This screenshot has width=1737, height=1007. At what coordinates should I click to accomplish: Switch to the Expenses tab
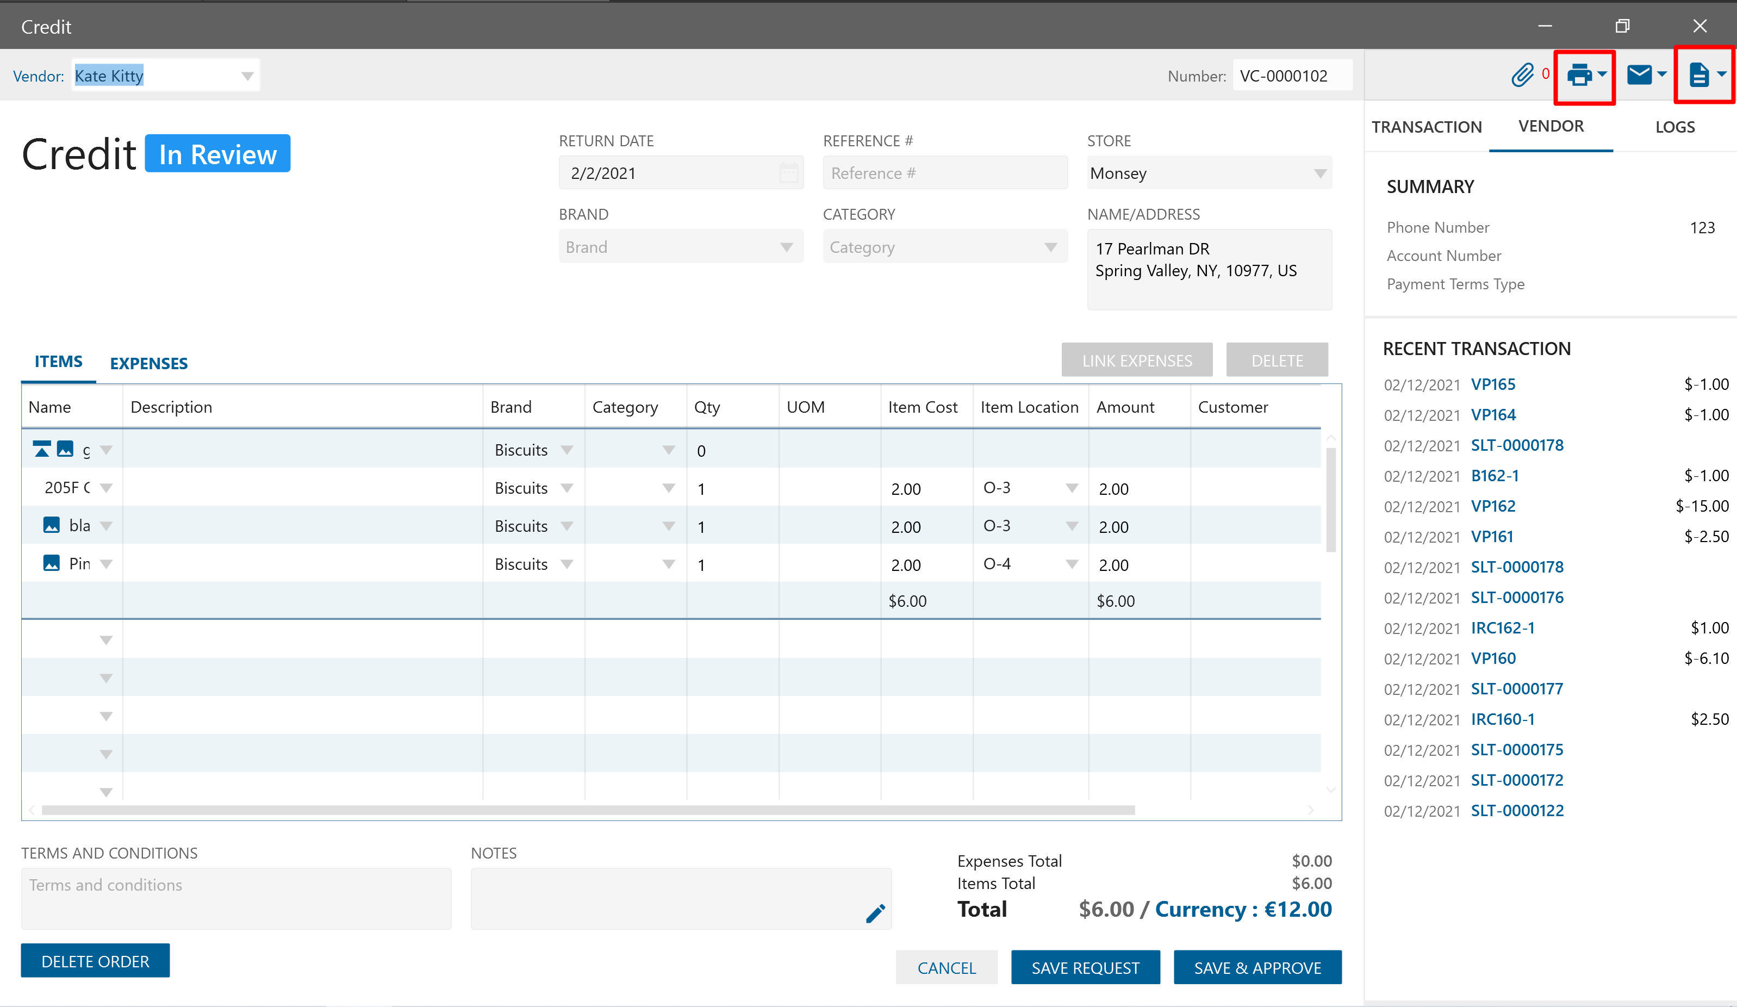149,363
